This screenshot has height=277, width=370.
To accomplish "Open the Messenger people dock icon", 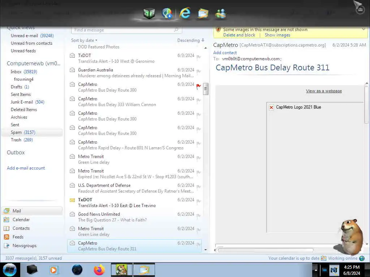I will tap(221, 13).
